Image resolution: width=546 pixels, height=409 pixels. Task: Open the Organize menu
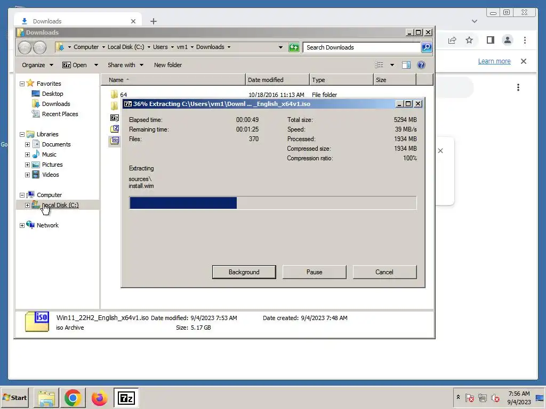pyautogui.click(x=37, y=65)
